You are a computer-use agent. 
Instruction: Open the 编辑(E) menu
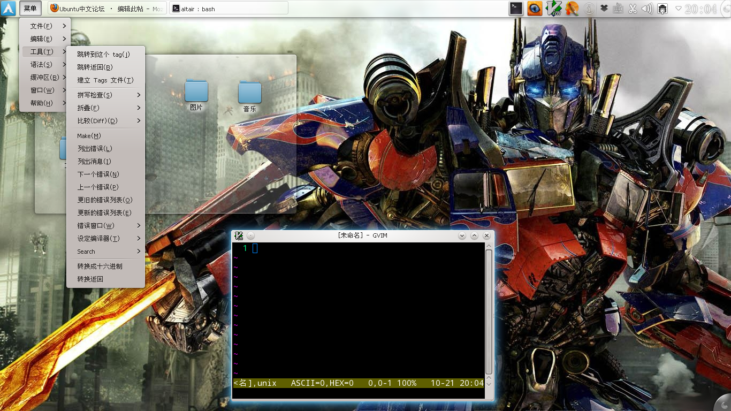(x=45, y=39)
